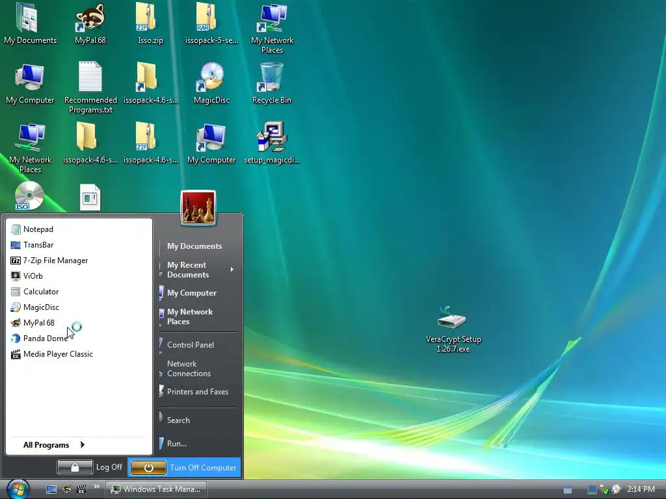Image resolution: width=666 pixels, height=499 pixels.
Task: Launch Panda Dome from the Start menu
Action: 79,338
